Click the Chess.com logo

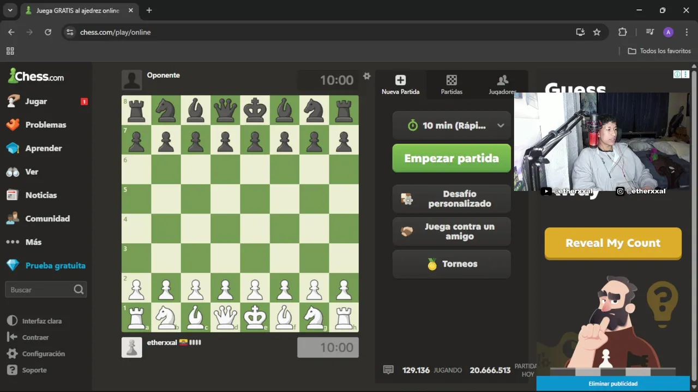(36, 76)
